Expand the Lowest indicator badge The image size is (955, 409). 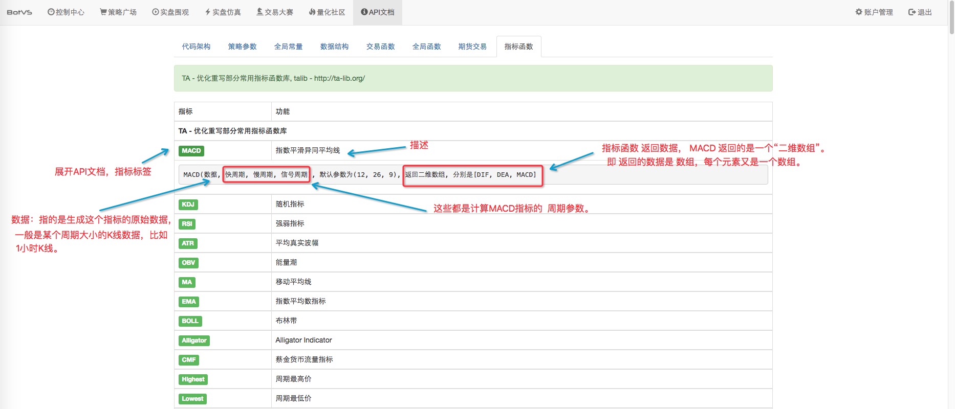click(192, 399)
